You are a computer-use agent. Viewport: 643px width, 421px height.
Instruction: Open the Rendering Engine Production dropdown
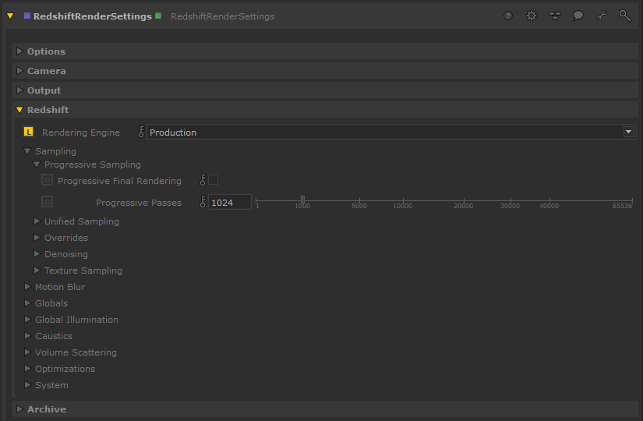[x=391, y=132]
